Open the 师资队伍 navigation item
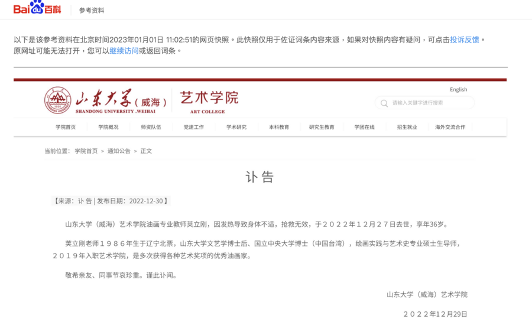Viewport: 532px width, 325px height. 151,127
